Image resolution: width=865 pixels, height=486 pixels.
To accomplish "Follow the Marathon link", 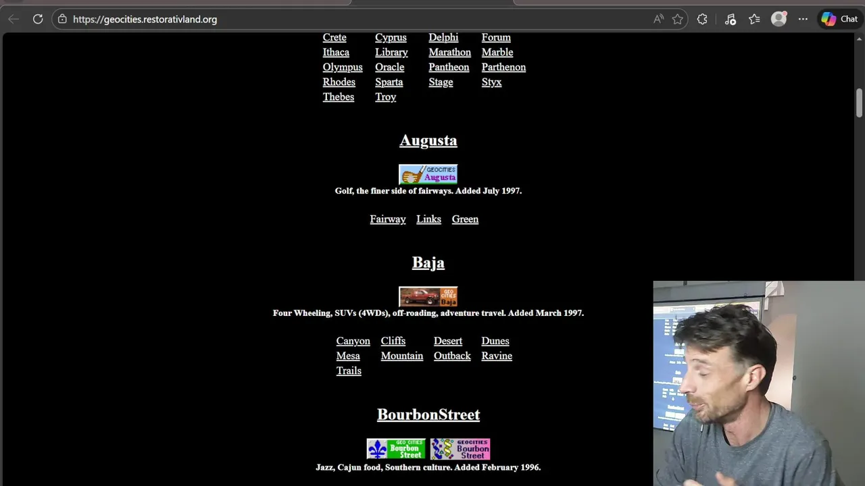I will coord(449,52).
